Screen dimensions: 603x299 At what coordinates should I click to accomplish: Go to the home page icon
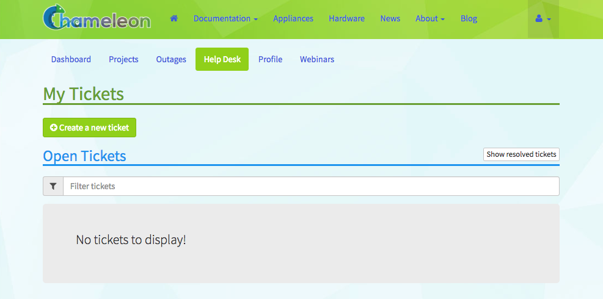(174, 18)
